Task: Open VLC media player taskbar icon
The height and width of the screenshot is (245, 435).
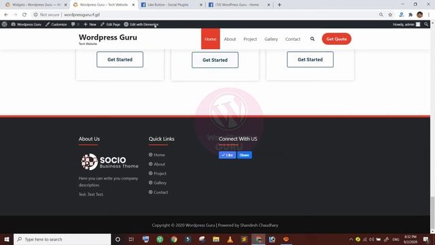Action: (230, 239)
